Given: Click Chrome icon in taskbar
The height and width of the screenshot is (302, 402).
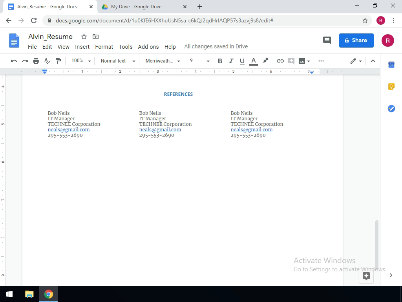Looking at the screenshot, I should [48, 294].
